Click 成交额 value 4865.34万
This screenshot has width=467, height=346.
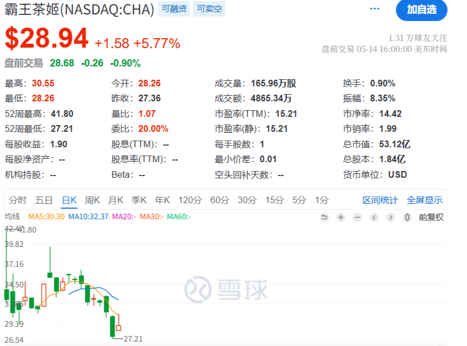point(271,98)
